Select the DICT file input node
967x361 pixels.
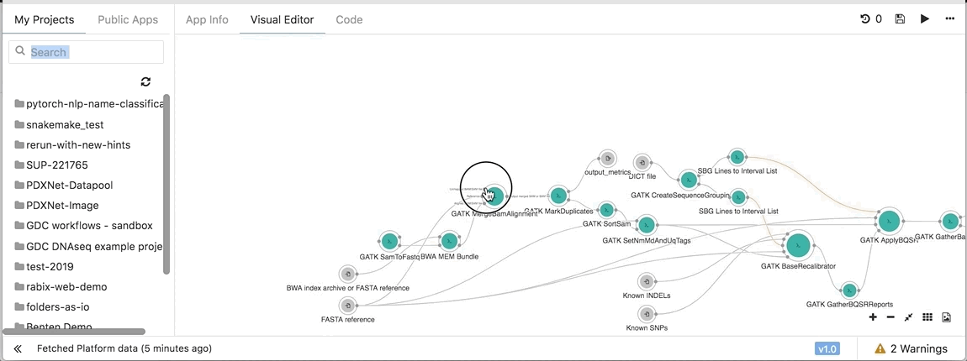point(642,163)
